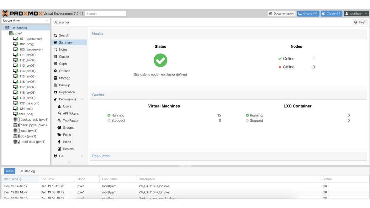Open the root@pam user menu
The image size is (370, 208).
click(356, 13)
